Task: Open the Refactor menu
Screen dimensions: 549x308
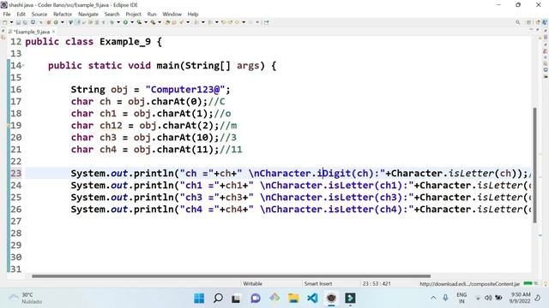Action: point(63,14)
